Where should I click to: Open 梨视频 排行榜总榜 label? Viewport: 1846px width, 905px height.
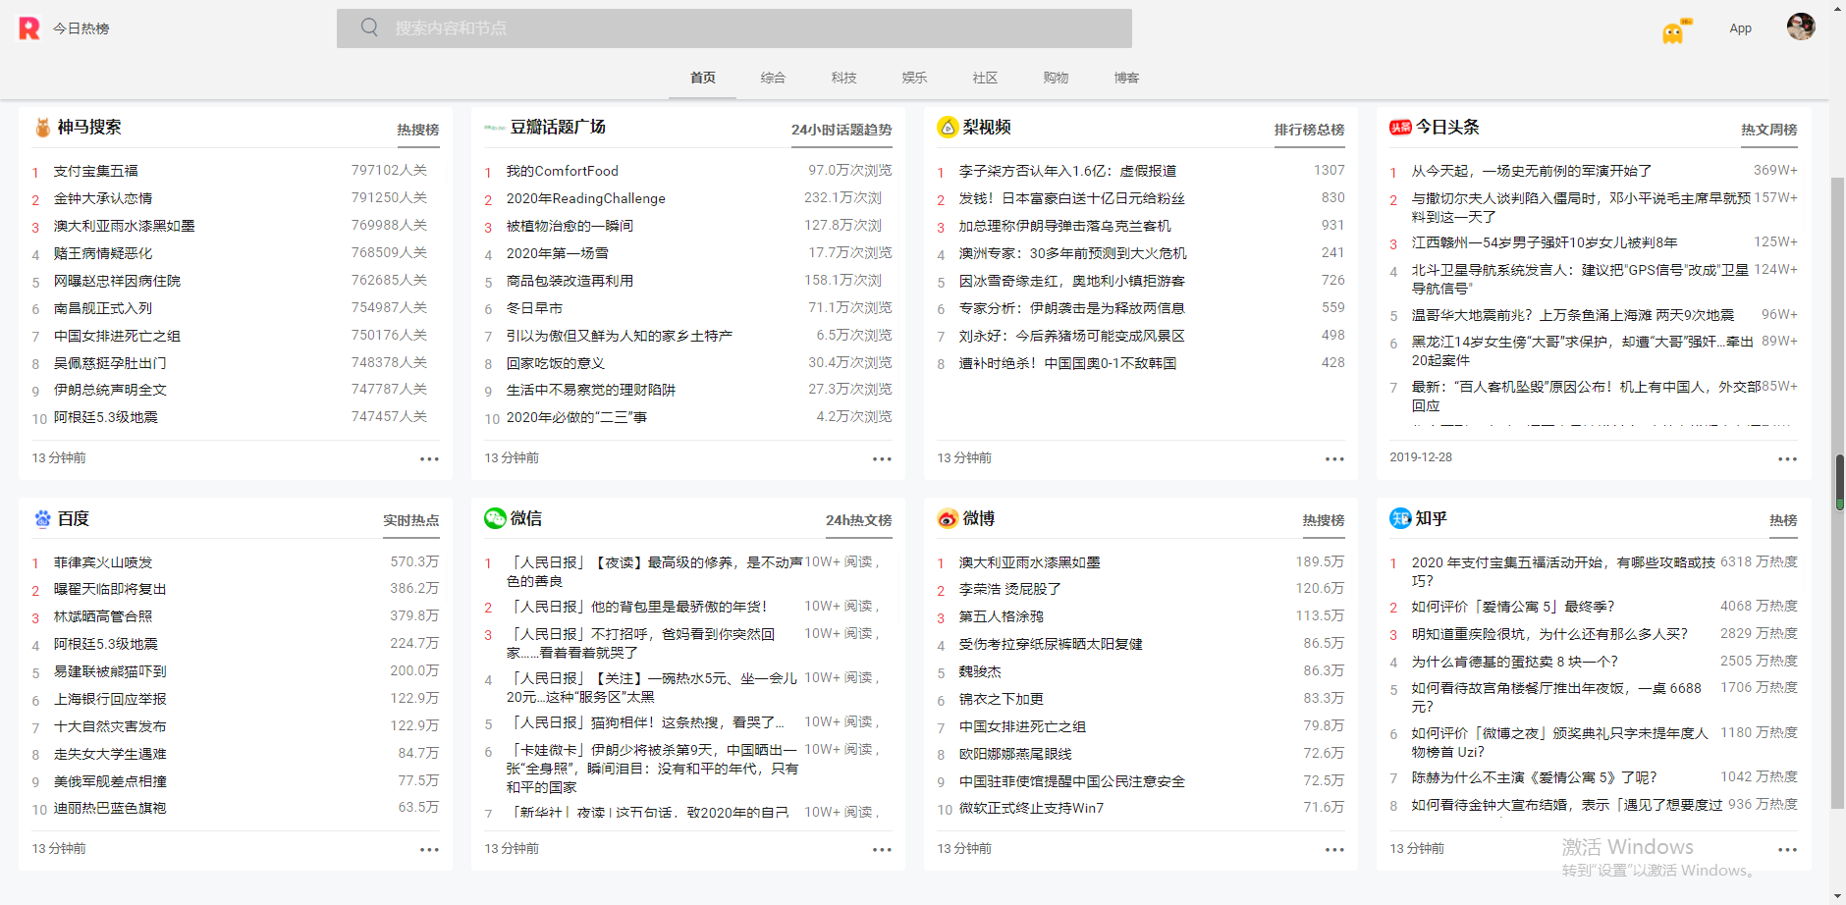pyautogui.click(x=1310, y=130)
